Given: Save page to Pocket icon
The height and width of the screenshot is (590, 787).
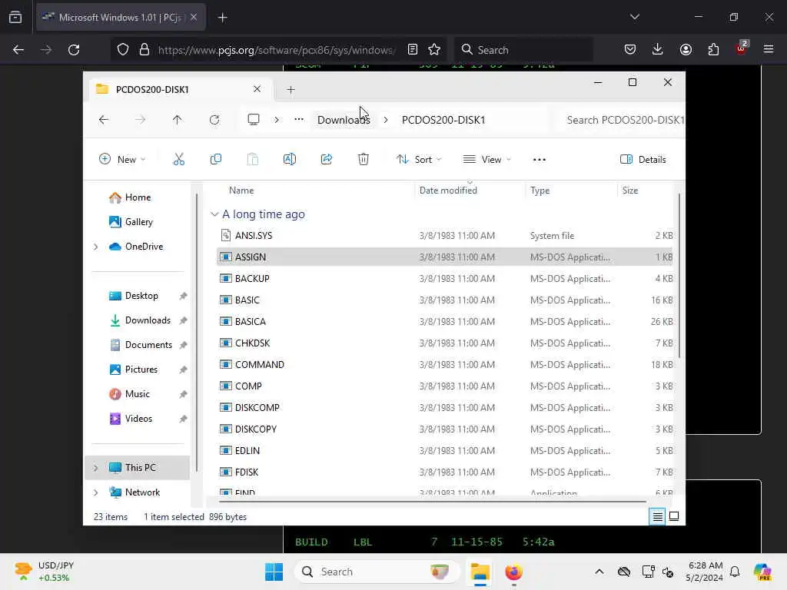Looking at the screenshot, I should pos(630,49).
